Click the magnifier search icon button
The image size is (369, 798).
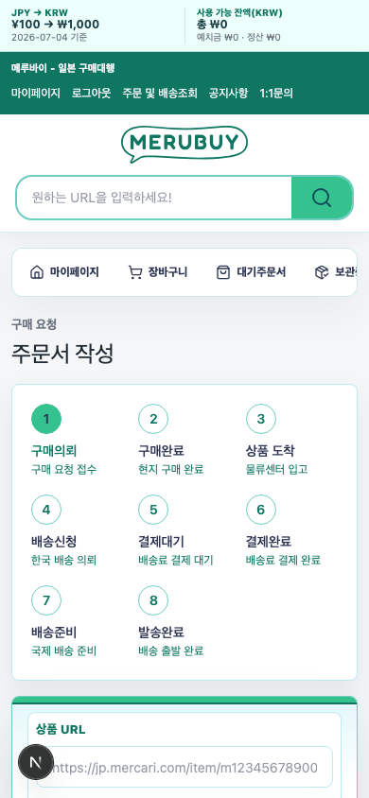322,198
